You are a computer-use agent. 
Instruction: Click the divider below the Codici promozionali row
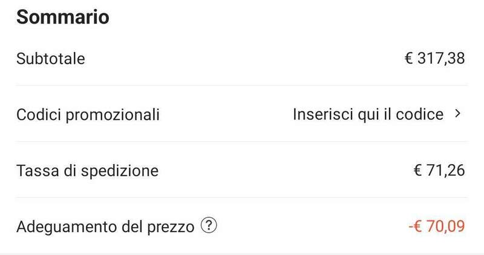tap(242, 141)
